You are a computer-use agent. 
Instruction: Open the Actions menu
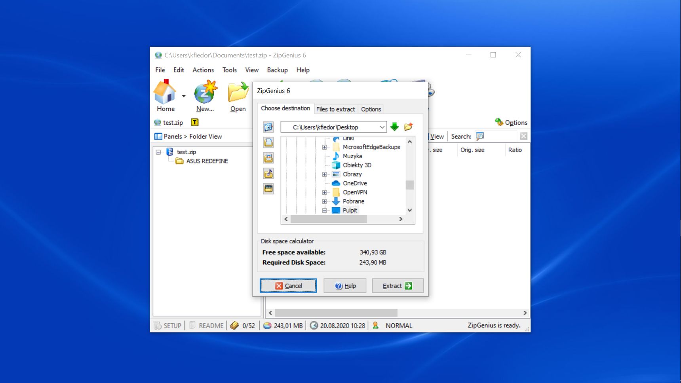point(203,70)
